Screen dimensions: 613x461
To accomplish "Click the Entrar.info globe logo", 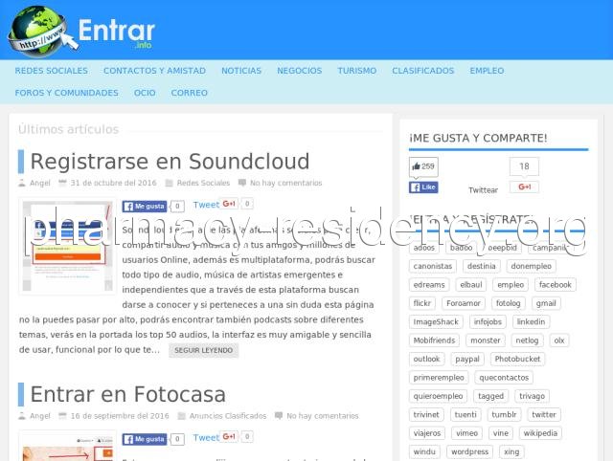I will [x=82, y=32].
